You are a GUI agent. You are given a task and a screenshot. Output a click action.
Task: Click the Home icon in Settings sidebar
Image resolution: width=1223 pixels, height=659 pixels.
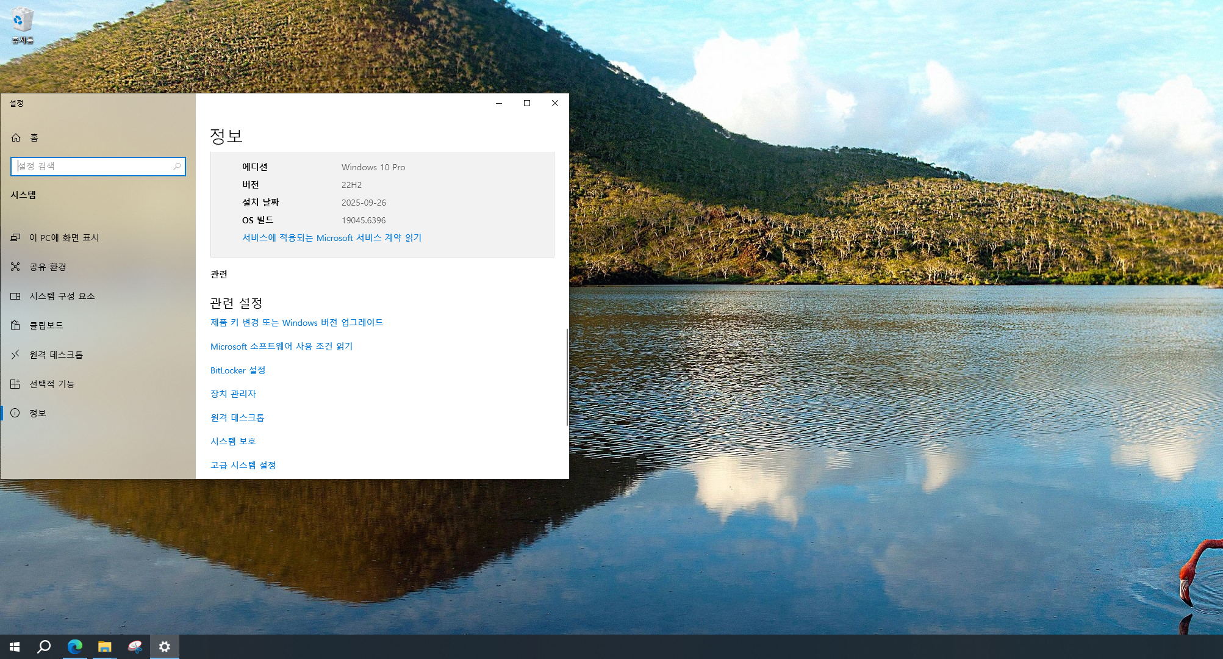(16, 138)
